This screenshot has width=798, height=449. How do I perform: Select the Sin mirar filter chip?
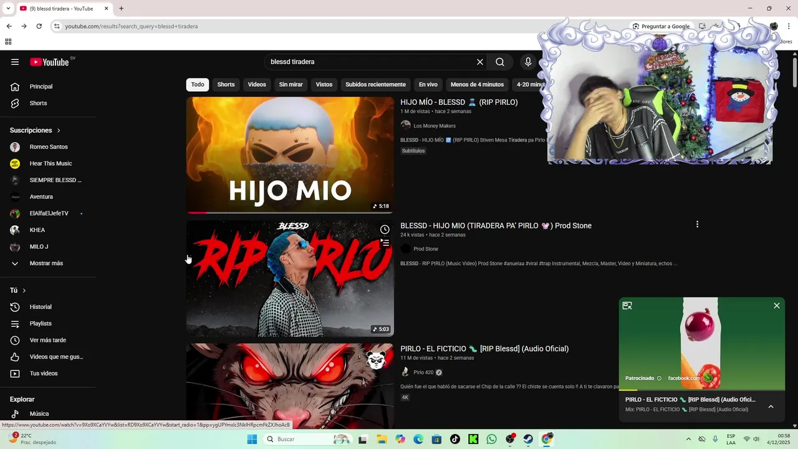click(291, 84)
